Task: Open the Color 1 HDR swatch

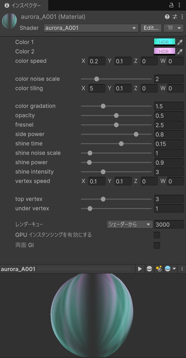Action: (165, 42)
